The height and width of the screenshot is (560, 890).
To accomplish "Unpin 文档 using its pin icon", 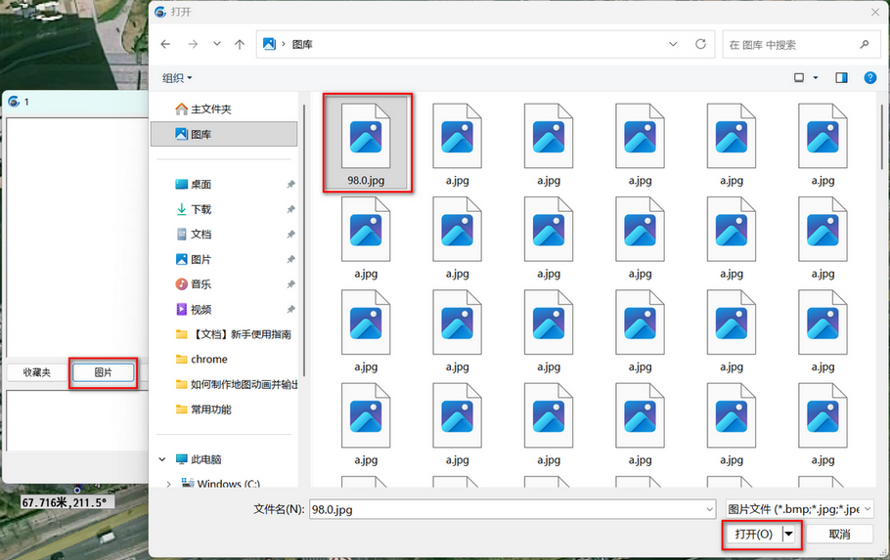I will [x=290, y=235].
